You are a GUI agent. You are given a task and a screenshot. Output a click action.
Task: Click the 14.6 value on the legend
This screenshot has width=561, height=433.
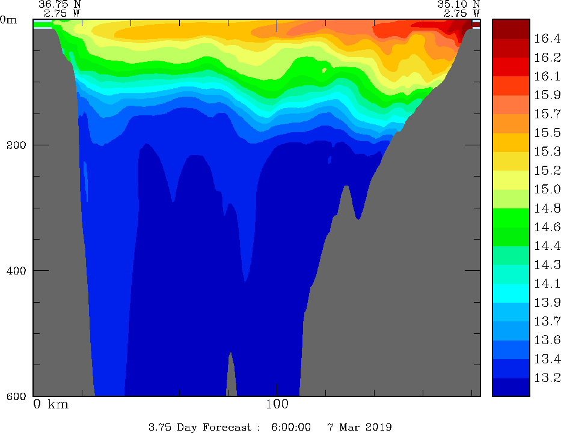pyautogui.click(x=547, y=227)
